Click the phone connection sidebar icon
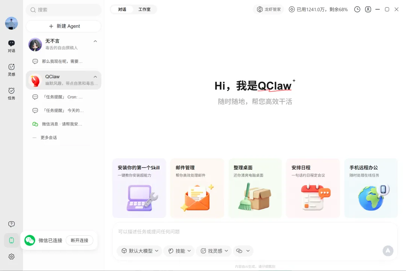The height and width of the screenshot is (271, 406). pos(11,241)
